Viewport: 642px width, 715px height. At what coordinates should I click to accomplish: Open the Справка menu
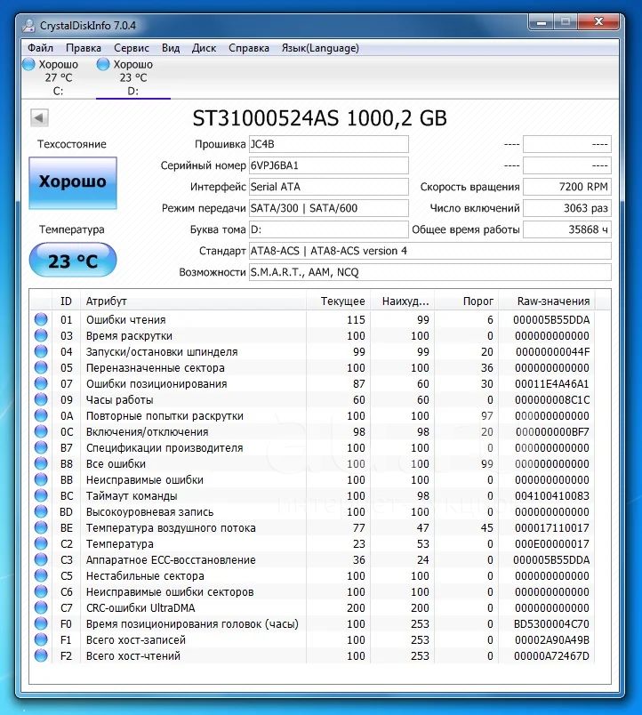pos(248,48)
